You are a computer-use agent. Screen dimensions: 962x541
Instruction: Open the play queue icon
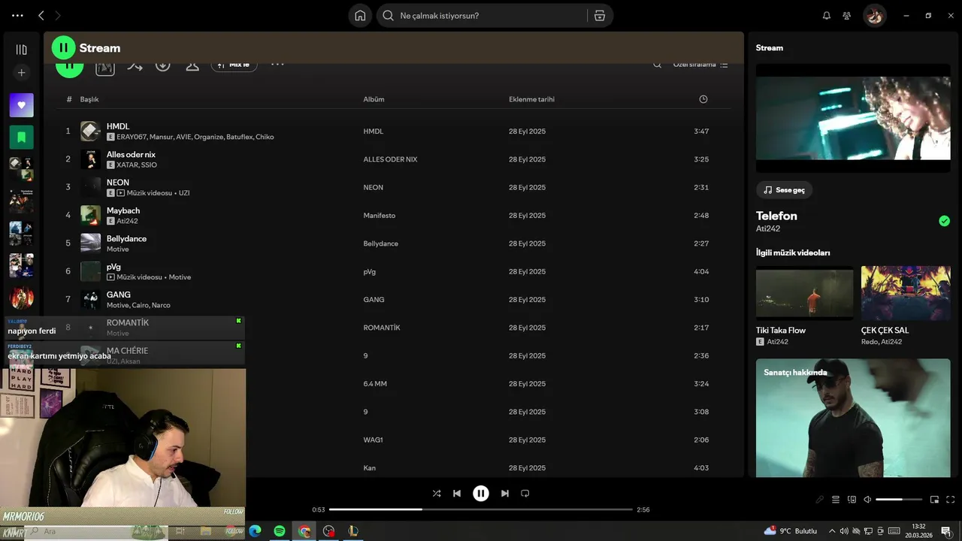point(836,500)
